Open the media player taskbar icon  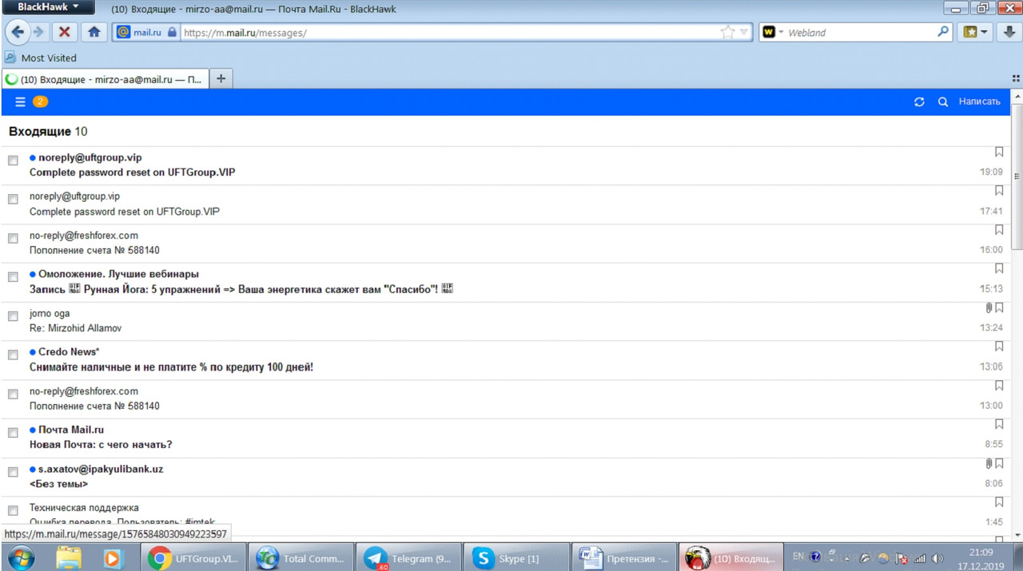112,557
